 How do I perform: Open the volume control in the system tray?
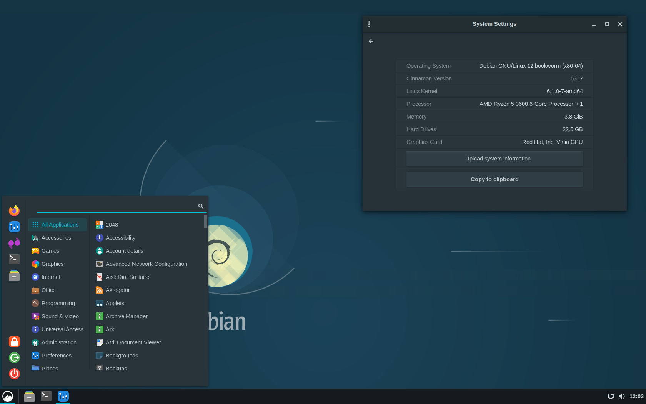click(622, 396)
